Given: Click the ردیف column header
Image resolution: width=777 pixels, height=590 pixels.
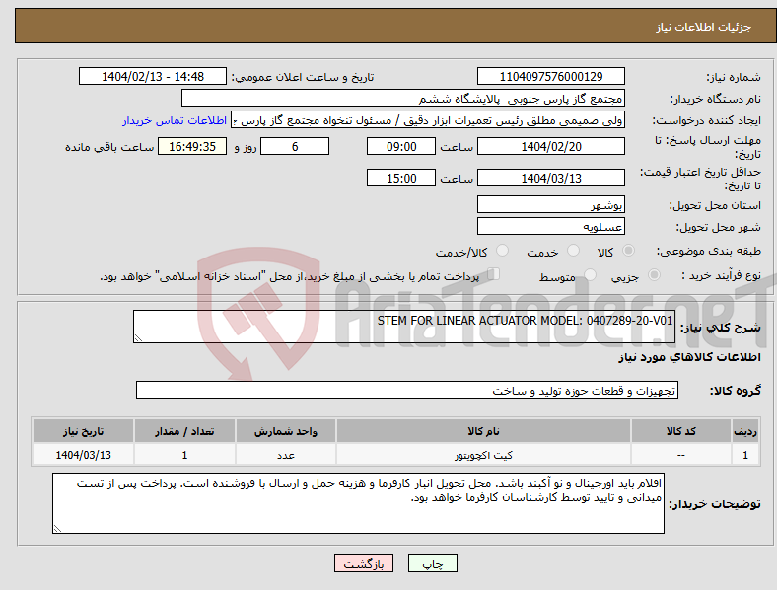Looking at the screenshot, I should coord(745,431).
